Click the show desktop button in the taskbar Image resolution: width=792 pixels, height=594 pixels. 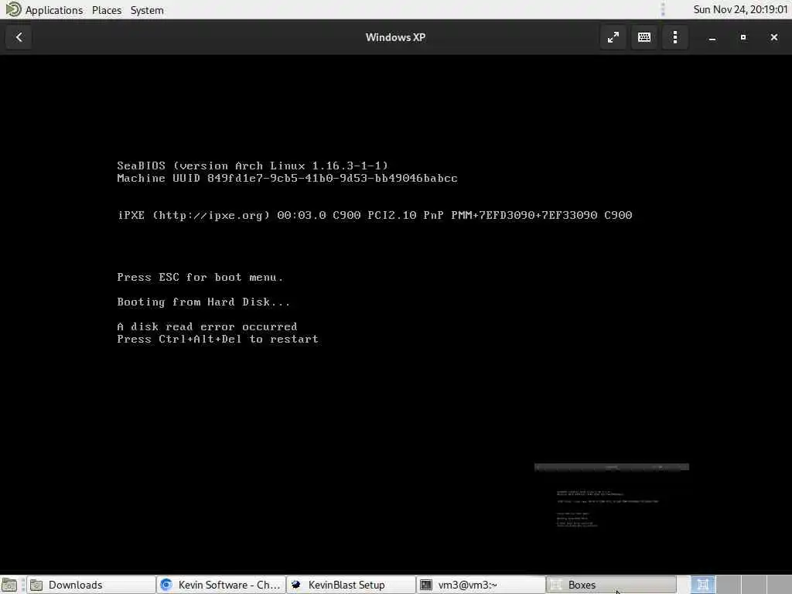[x=9, y=585]
